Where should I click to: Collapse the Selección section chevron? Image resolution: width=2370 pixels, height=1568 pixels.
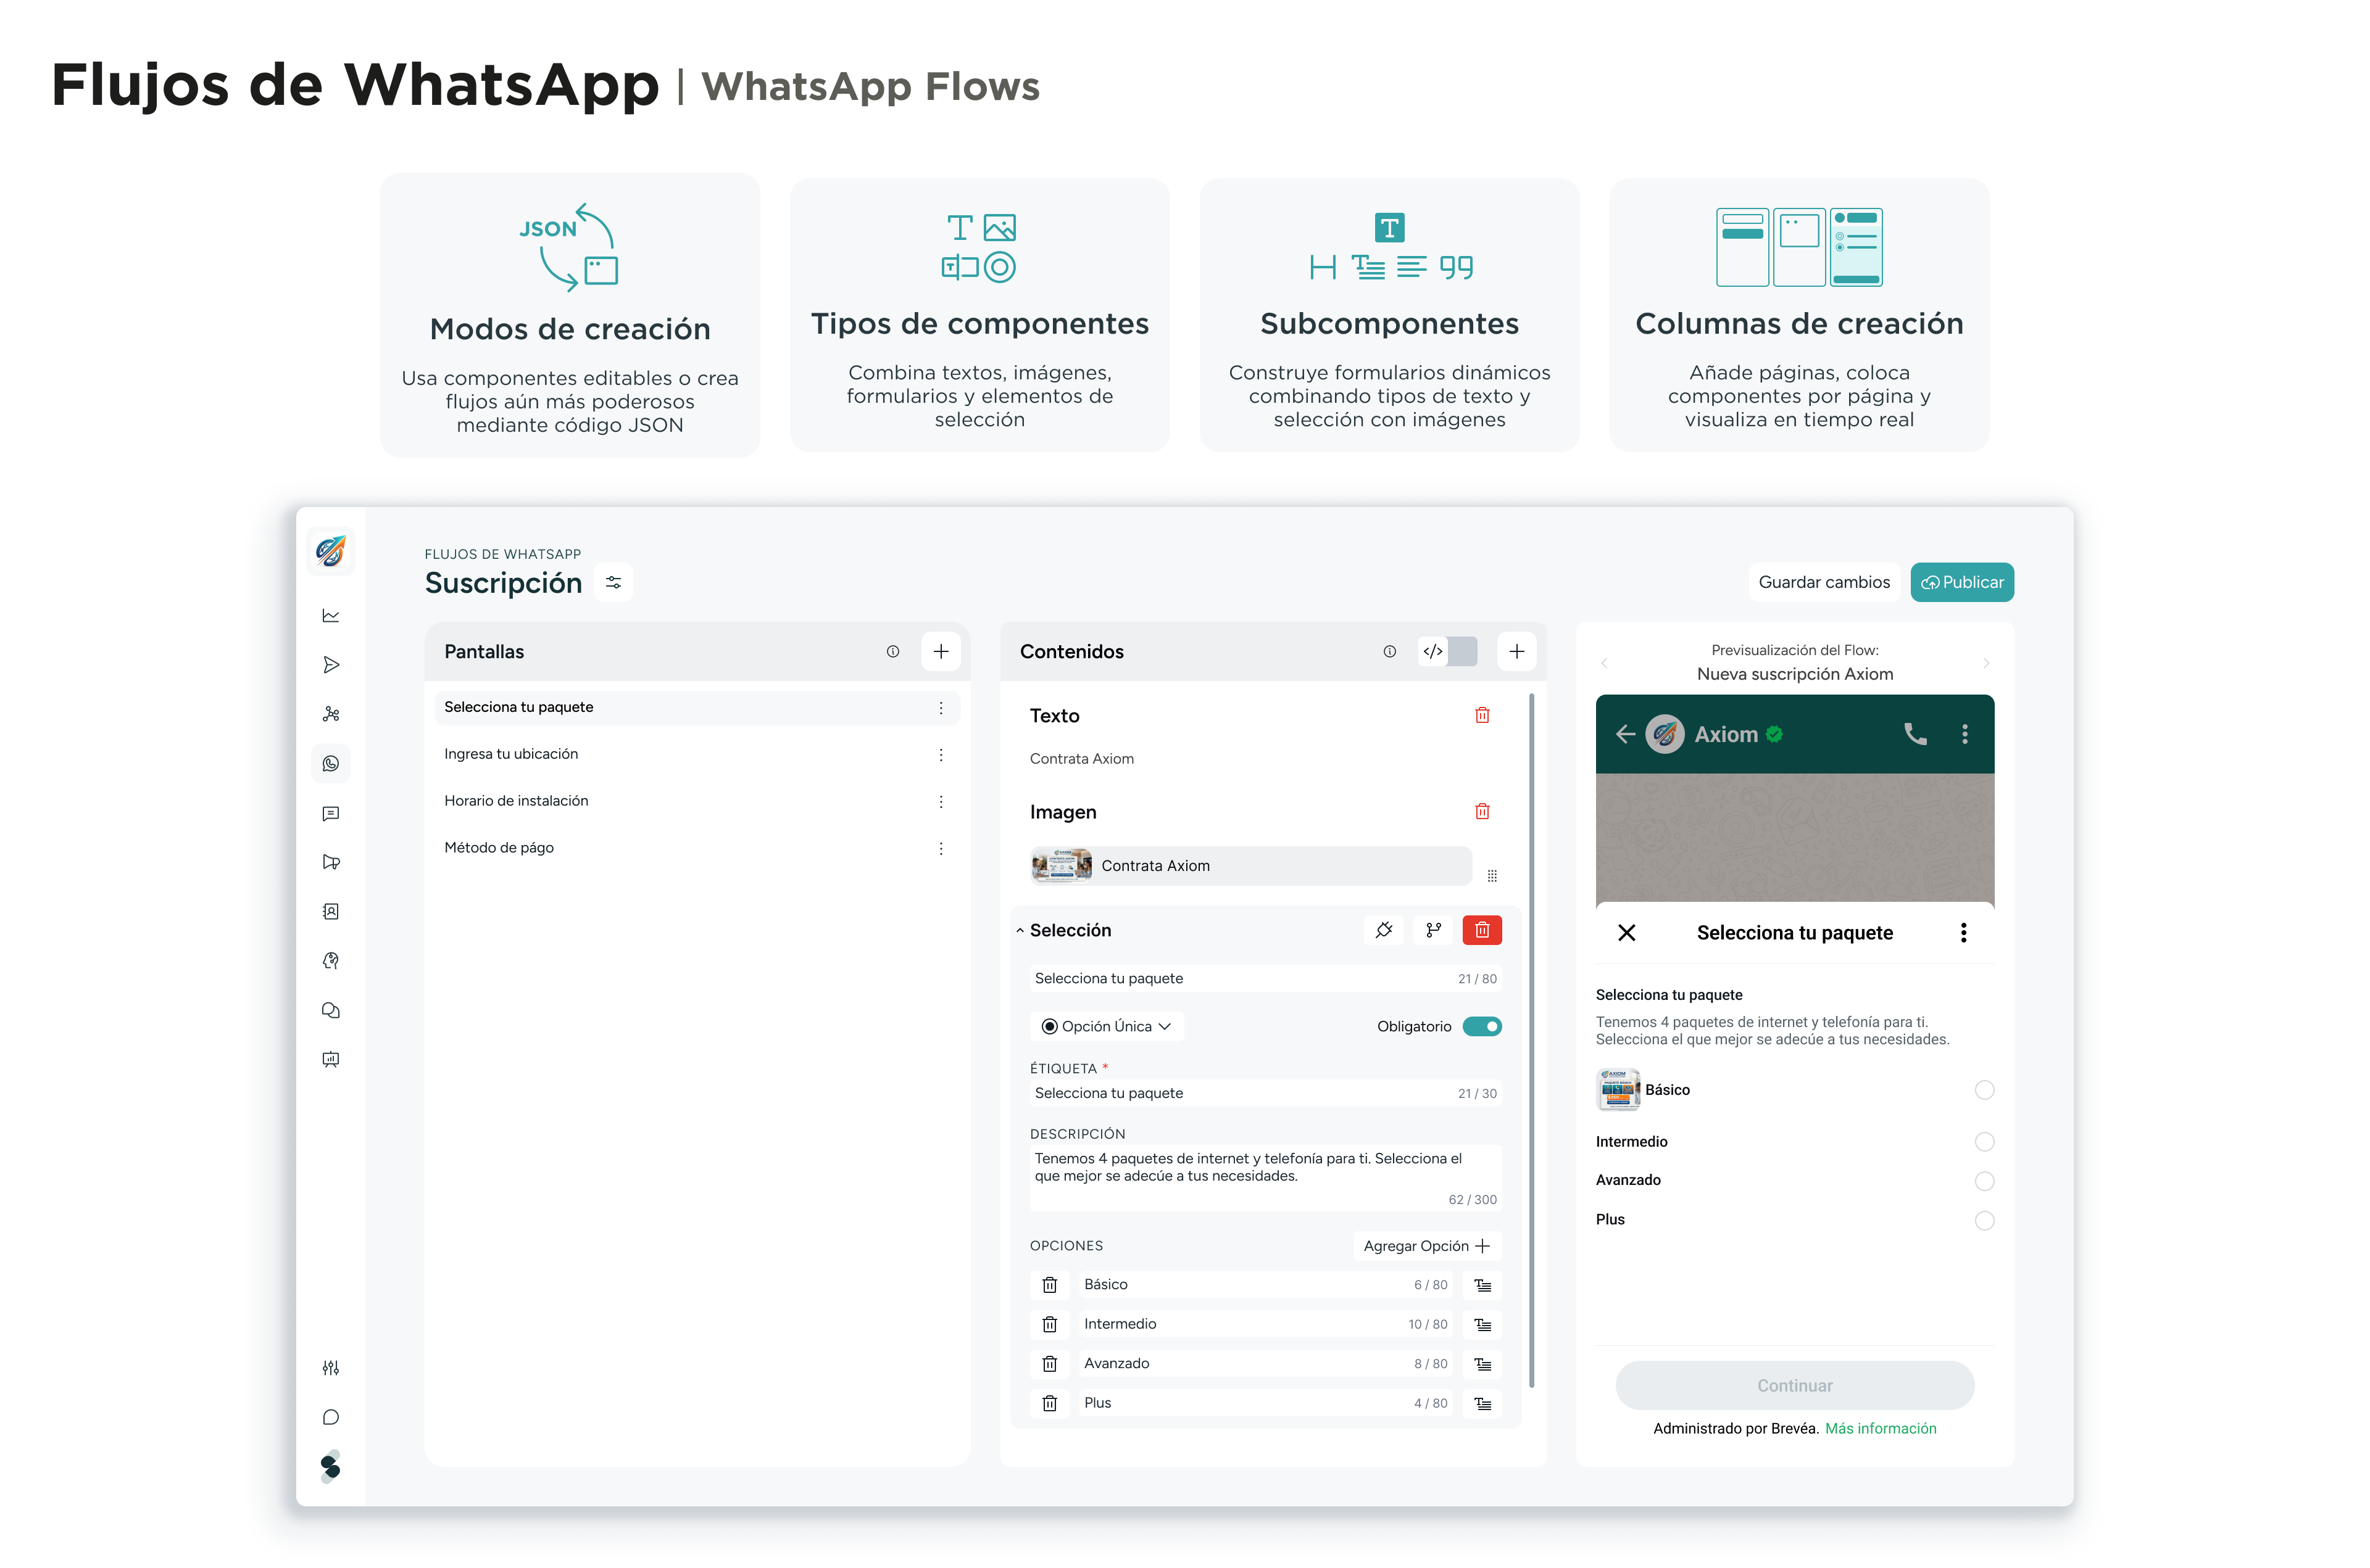click(x=1020, y=931)
